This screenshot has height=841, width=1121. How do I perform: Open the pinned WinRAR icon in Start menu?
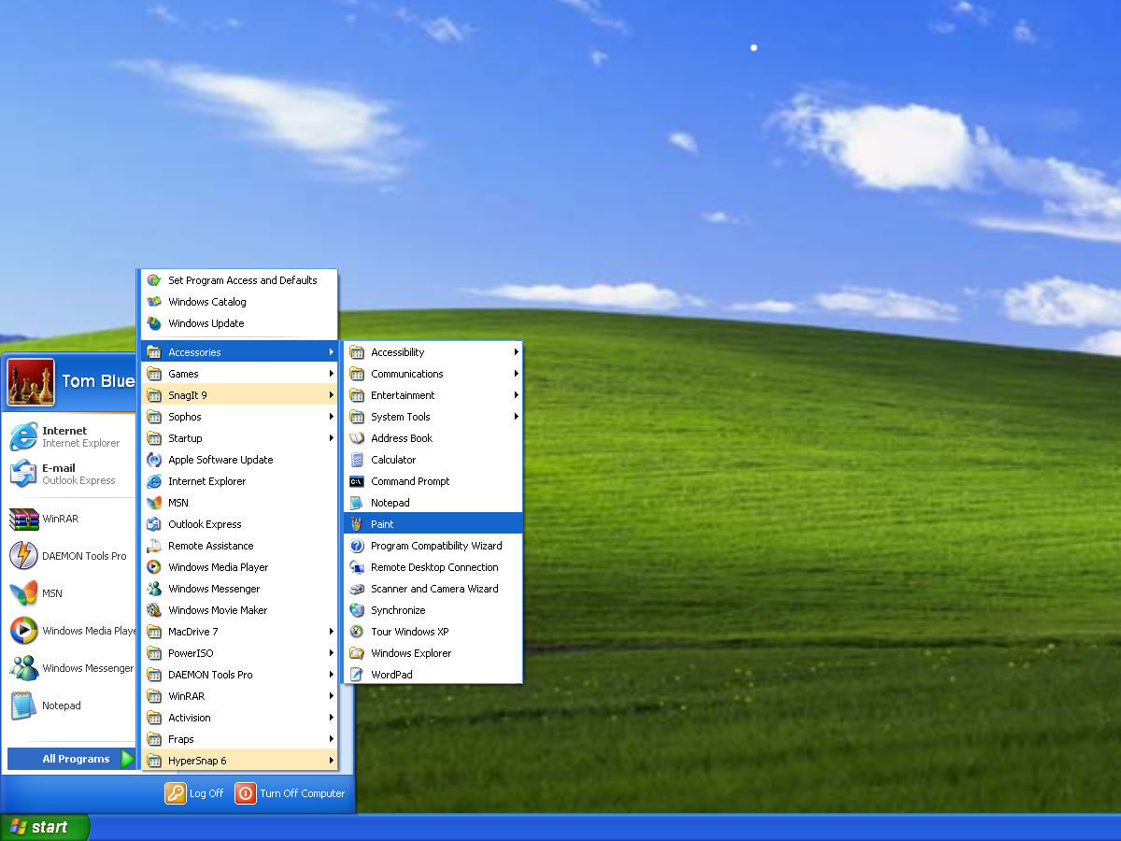[23, 519]
